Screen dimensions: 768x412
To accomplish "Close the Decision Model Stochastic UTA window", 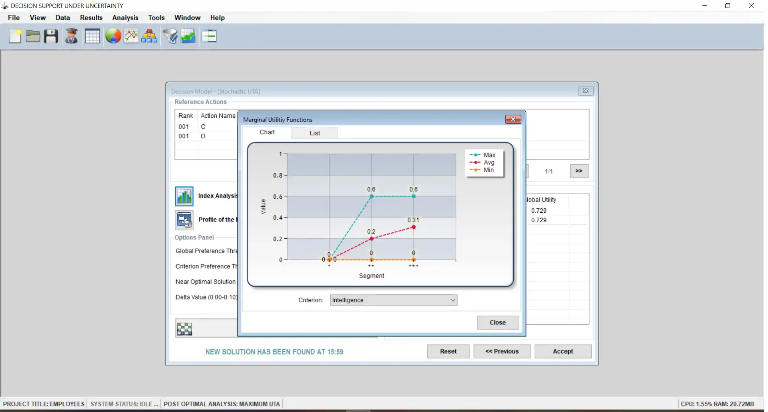I will click(x=586, y=91).
